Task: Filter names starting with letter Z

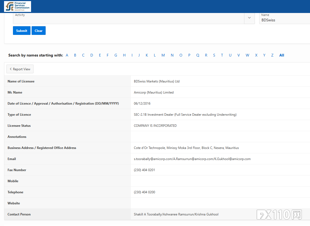Action: pyautogui.click(x=272, y=55)
